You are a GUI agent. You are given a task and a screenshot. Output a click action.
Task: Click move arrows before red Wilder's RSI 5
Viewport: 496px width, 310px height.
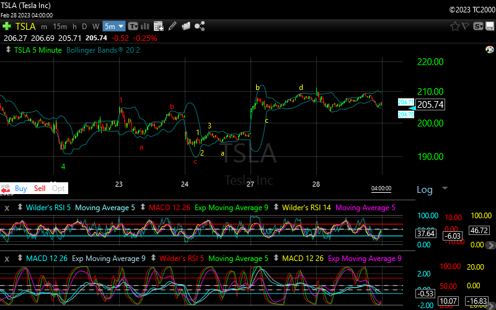[153, 259]
